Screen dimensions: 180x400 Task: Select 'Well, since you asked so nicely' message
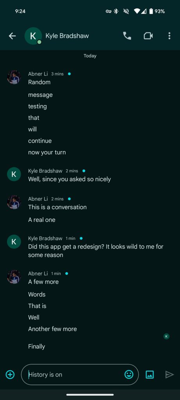(70, 179)
